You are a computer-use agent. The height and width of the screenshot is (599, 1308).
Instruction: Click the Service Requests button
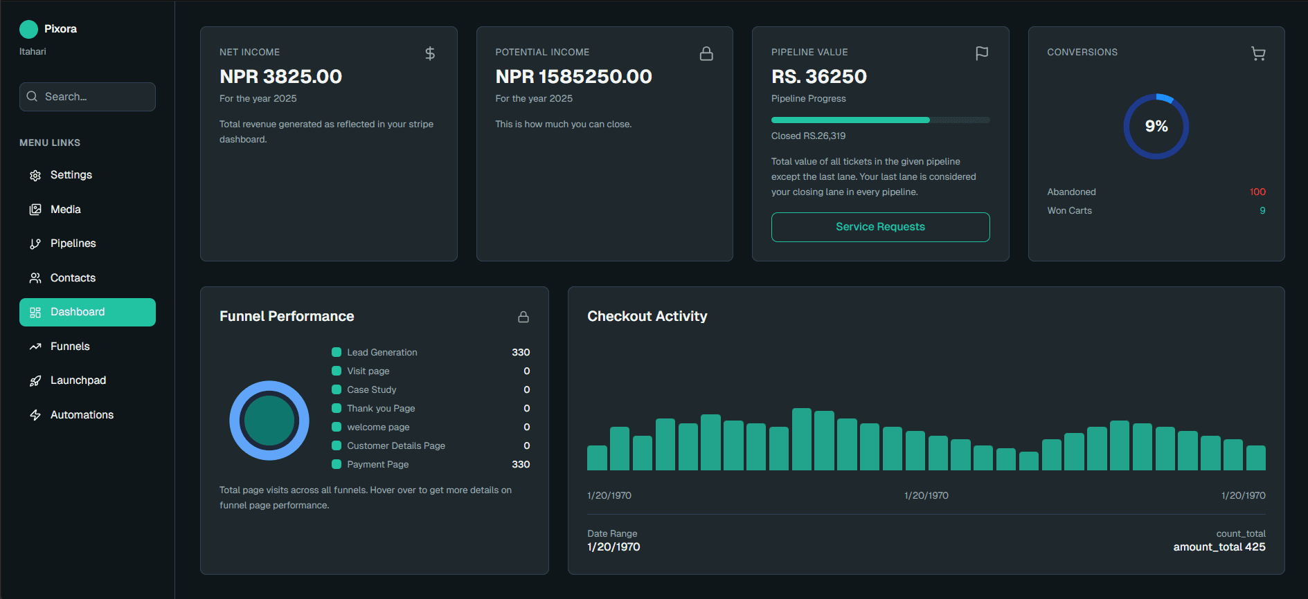(880, 227)
